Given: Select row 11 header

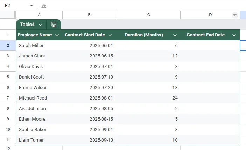Looking at the screenshot, I should pyautogui.click(x=8, y=140).
